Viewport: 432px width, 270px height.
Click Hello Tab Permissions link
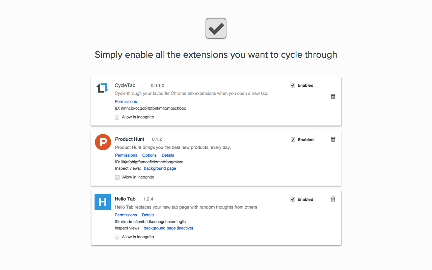[x=126, y=215]
